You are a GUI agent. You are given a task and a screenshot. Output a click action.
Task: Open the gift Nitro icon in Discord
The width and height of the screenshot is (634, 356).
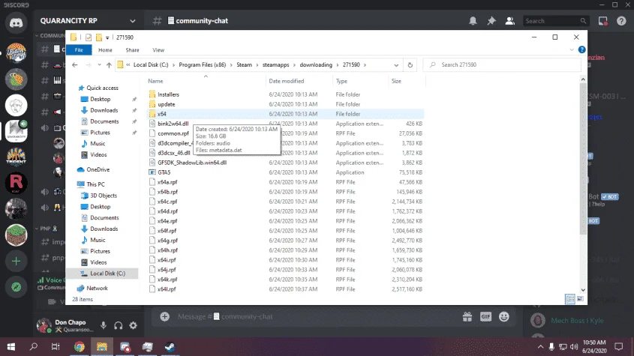coord(467,317)
